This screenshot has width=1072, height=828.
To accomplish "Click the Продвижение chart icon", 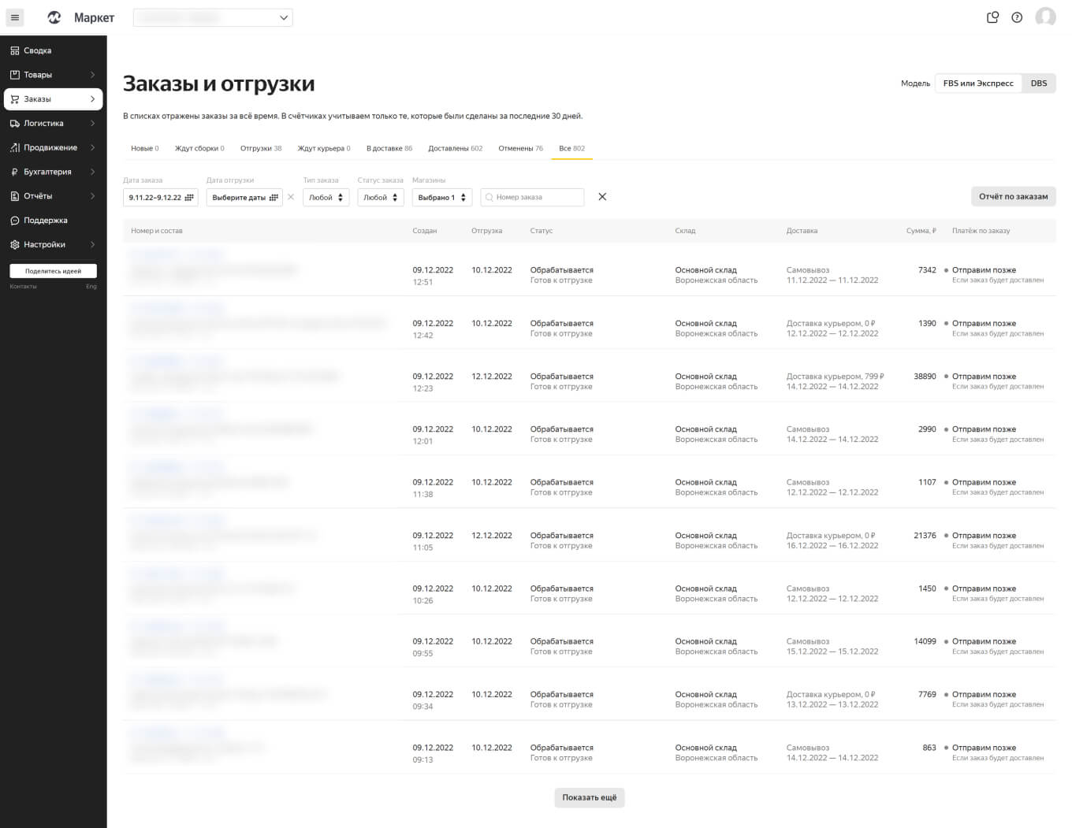I will (14, 147).
